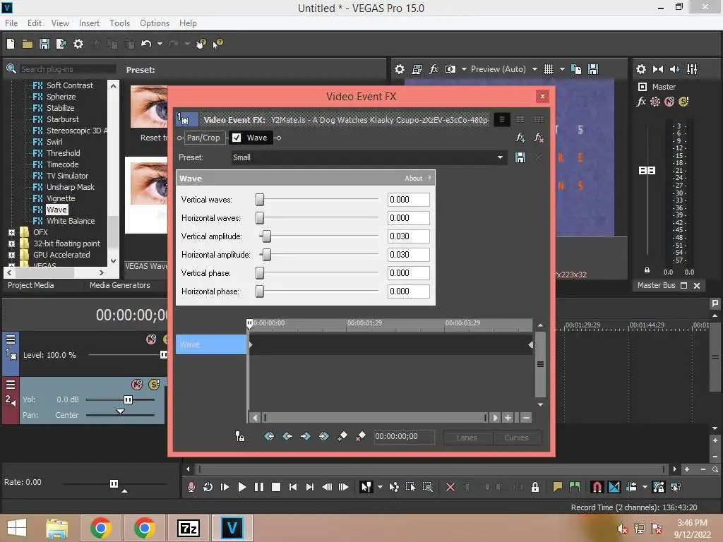Open the Tools menu

tap(119, 23)
